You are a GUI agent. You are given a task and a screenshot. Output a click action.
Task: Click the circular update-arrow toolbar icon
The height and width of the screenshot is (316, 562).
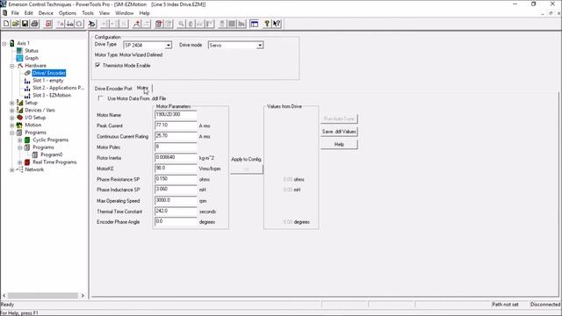(79, 24)
